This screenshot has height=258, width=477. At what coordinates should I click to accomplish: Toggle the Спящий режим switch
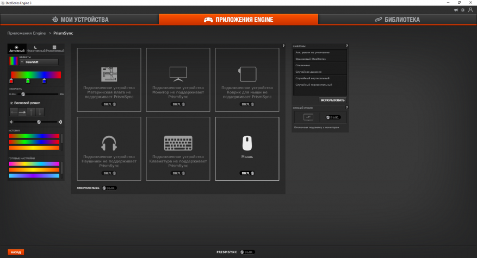click(x=333, y=117)
